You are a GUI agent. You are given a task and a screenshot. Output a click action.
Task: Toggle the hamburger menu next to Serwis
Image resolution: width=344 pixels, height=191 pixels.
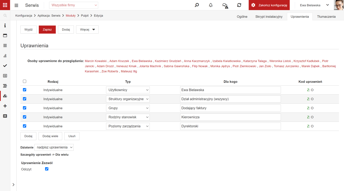coord(16,5)
